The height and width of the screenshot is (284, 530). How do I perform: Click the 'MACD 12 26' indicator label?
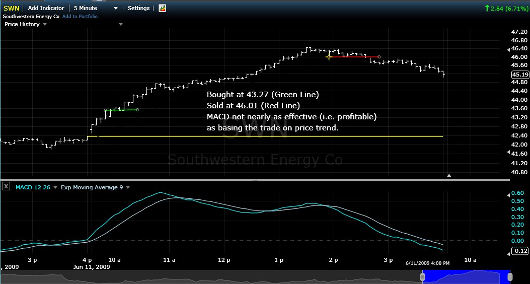pos(33,187)
